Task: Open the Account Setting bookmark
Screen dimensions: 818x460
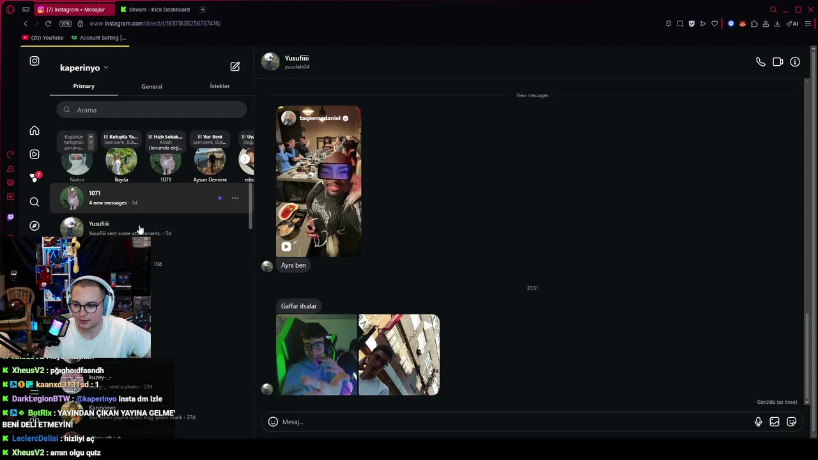Action: pos(99,38)
